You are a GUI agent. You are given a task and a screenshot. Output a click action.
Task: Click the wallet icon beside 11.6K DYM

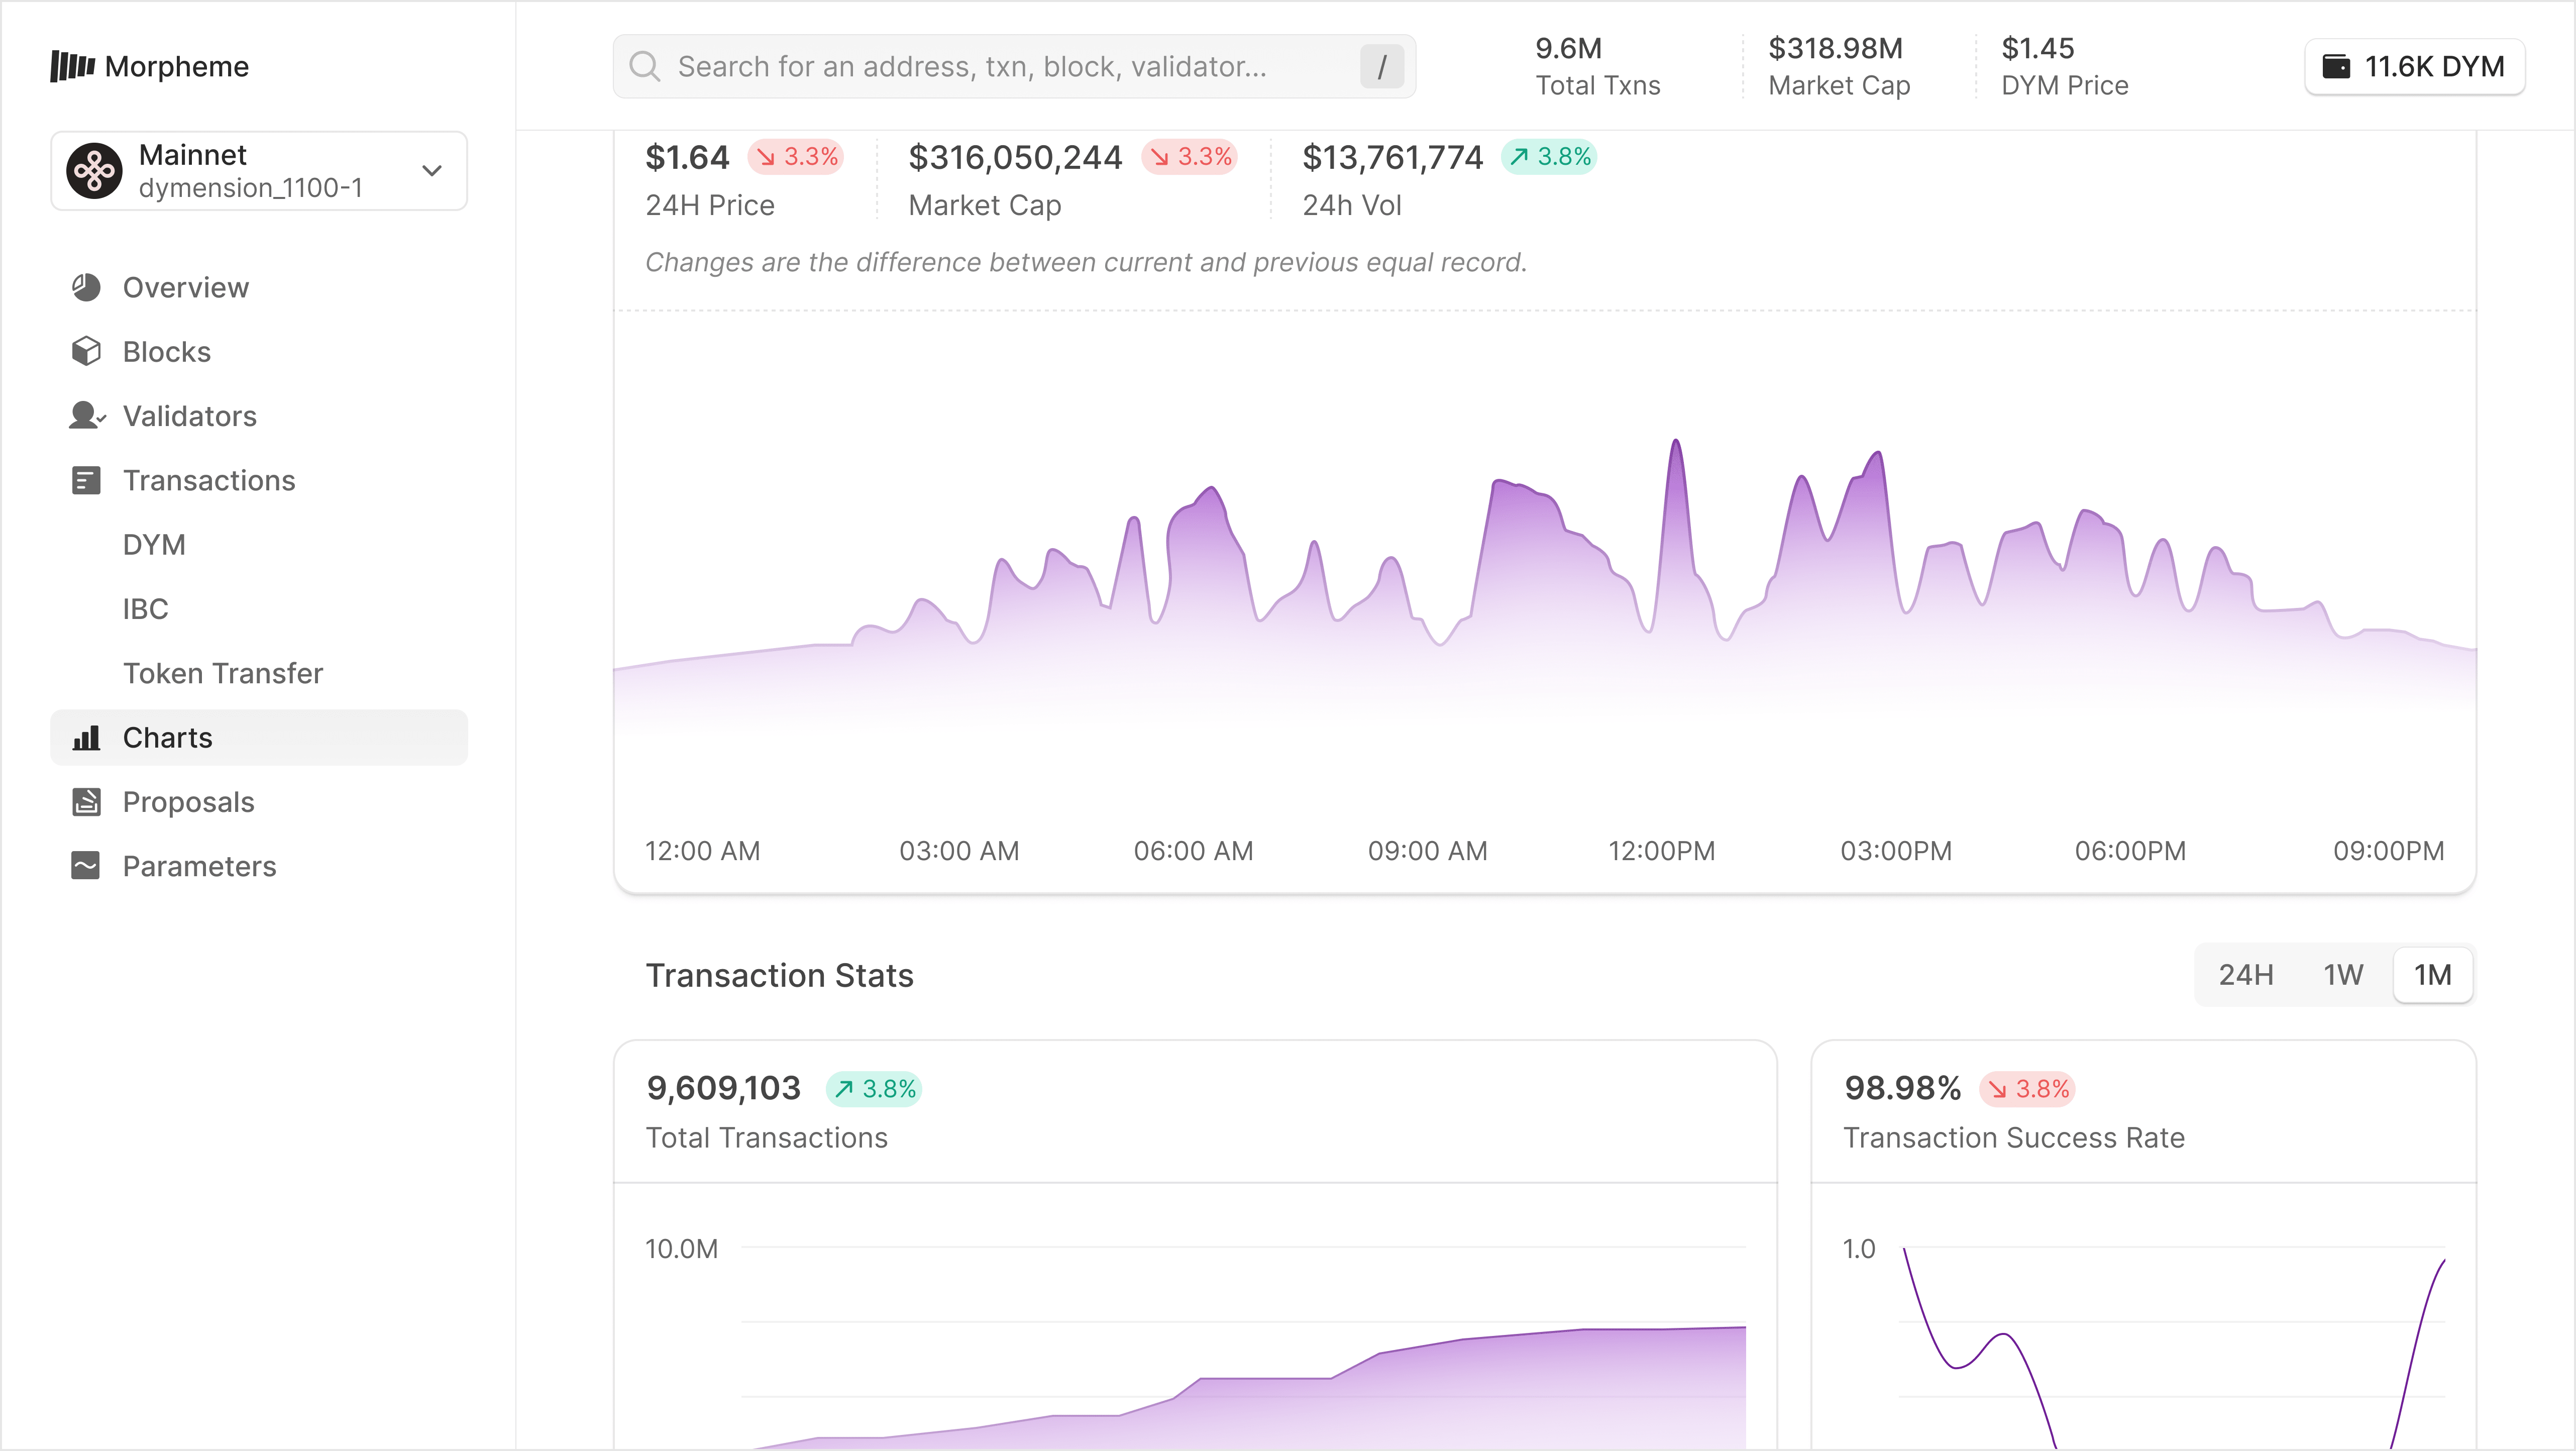(2336, 66)
